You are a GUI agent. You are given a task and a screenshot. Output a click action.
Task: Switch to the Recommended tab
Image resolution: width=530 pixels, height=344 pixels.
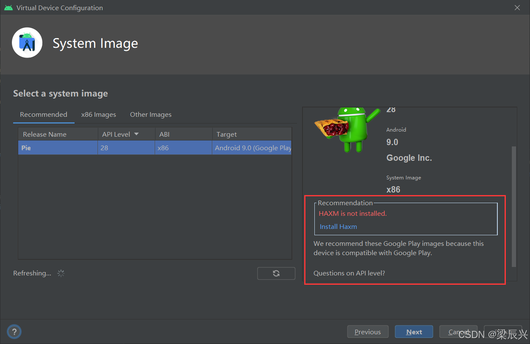pyautogui.click(x=44, y=115)
